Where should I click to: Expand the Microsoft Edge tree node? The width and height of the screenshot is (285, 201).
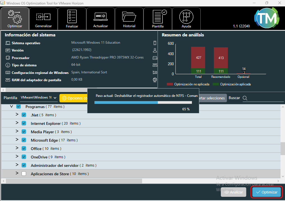pyautogui.click(x=17, y=140)
